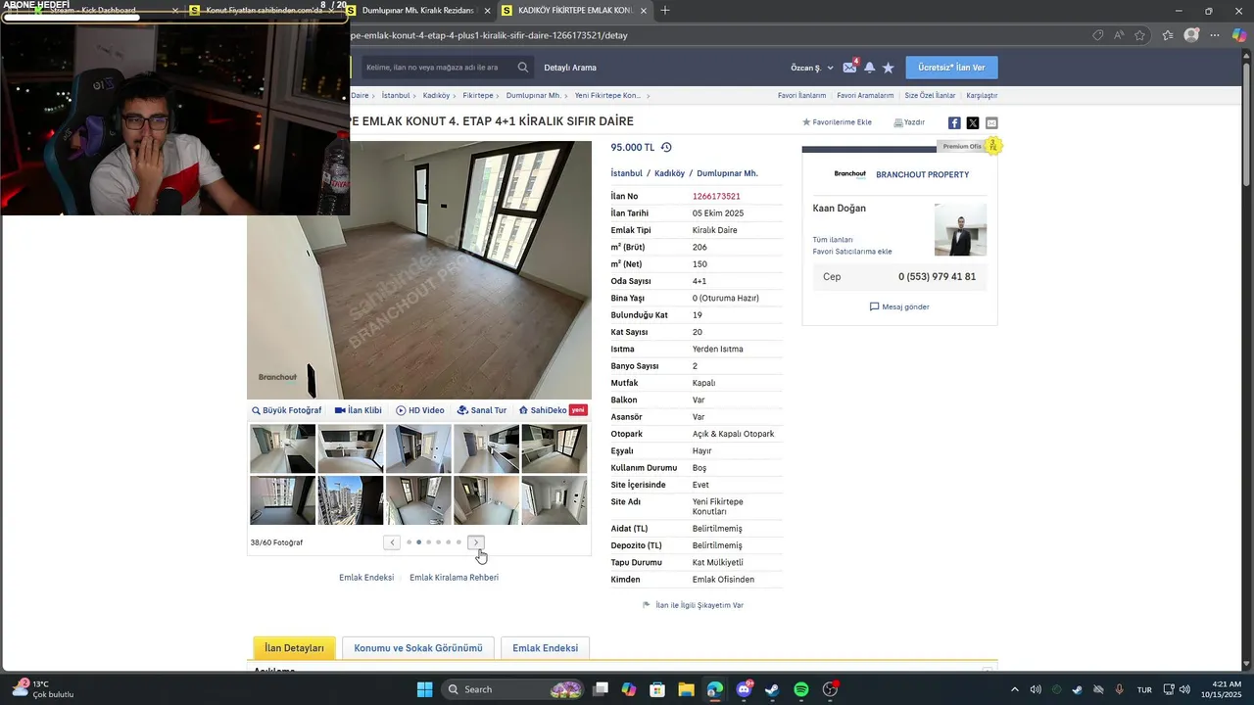Open Windows Start menu
The height and width of the screenshot is (705, 1254).
point(424,689)
